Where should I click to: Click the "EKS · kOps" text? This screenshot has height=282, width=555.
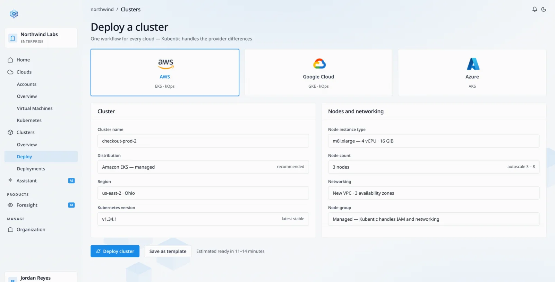pyautogui.click(x=165, y=86)
